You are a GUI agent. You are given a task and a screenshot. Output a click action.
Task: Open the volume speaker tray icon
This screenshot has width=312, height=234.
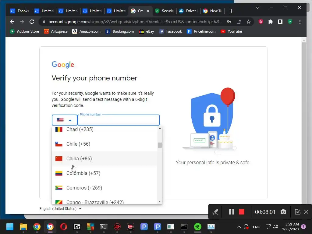pos(275,227)
